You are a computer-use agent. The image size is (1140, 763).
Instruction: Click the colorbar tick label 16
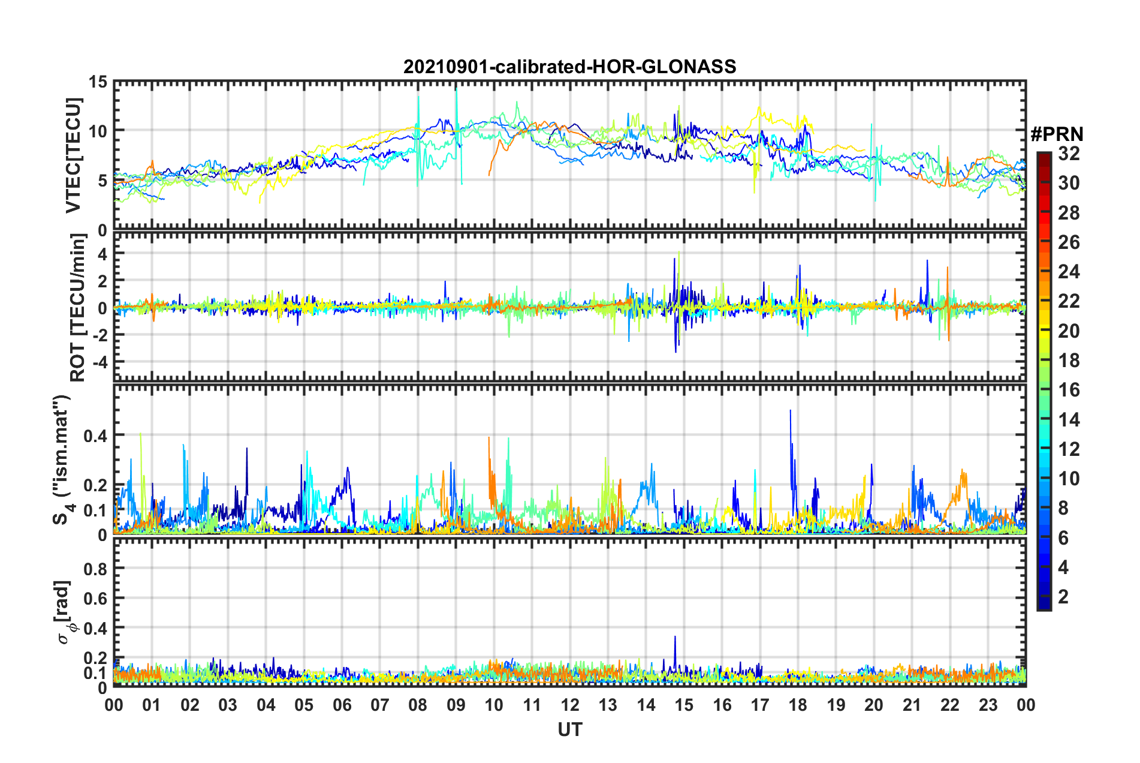pyautogui.click(x=1068, y=390)
